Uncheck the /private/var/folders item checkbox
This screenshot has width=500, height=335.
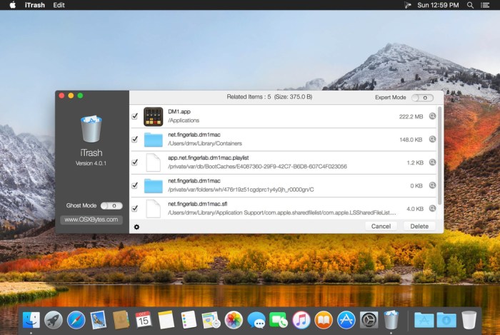[x=134, y=185]
